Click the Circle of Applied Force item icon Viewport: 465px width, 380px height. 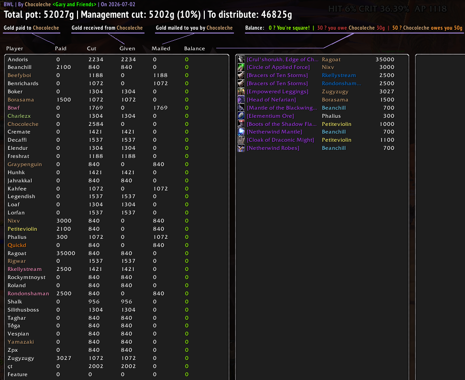pos(241,67)
